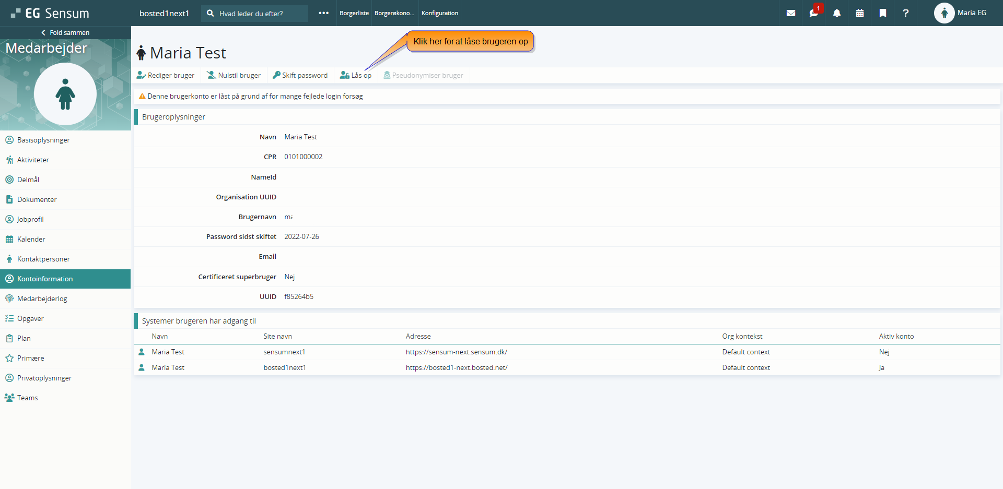Open the Konfiguration tab
The width and height of the screenshot is (1003, 489).
click(x=440, y=13)
